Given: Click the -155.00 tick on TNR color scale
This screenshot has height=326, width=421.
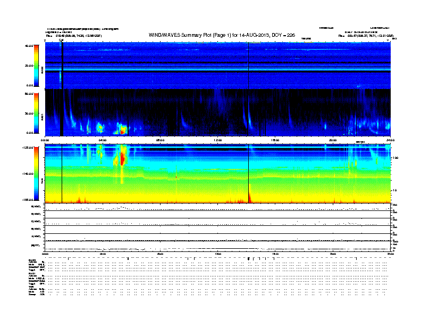Looking at the screenshot, I should pyautogui.click(x=28, y=200).
